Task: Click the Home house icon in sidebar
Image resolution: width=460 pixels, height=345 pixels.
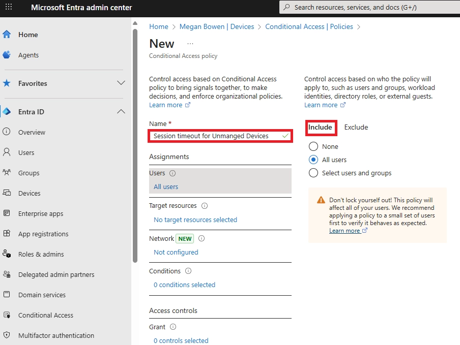Action: coord(7,34)
